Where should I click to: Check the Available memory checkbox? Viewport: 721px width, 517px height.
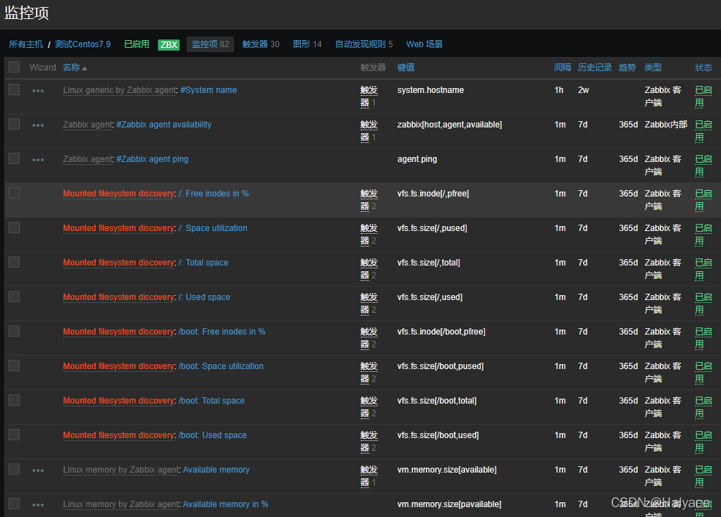coord(14,468)
